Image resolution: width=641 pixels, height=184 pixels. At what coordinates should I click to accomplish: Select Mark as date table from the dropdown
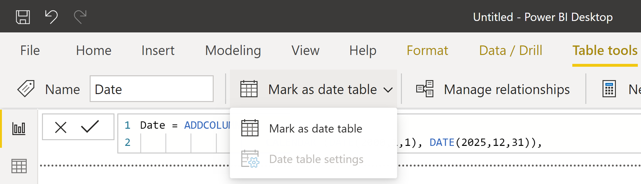point(315,128)
